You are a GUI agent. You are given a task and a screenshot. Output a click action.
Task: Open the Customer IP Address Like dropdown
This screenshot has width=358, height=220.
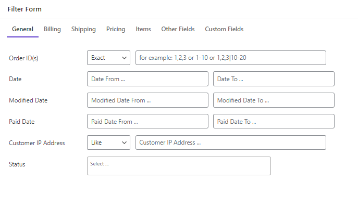[x=108, y=143]
